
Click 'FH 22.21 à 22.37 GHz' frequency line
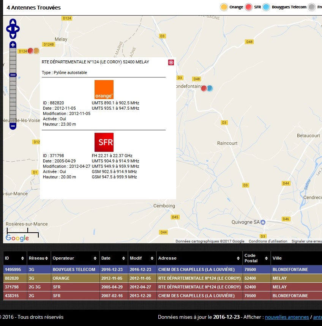click(x=112, y=156)
